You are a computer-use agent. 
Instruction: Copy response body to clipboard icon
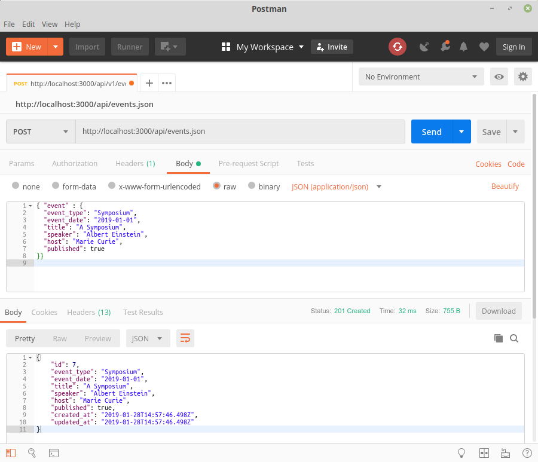pos(498,338)
